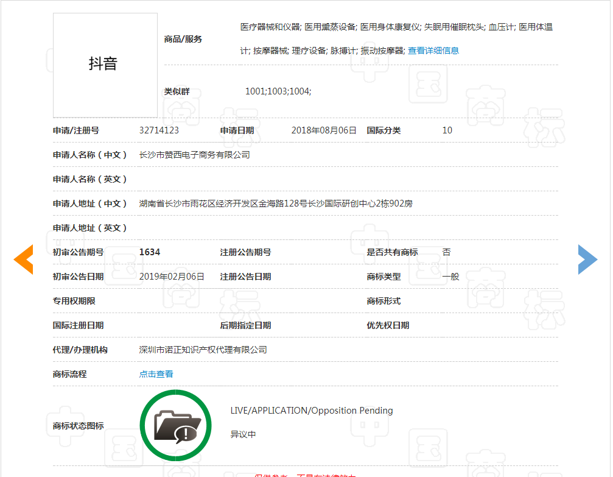Click the 代理/办理机构 label

point(80,350)
